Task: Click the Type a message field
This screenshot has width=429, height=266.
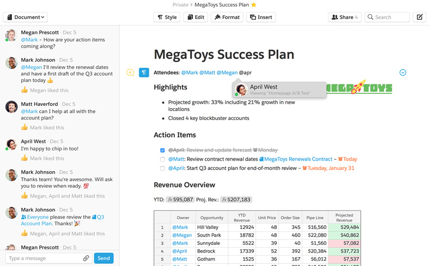Action: 43,258
